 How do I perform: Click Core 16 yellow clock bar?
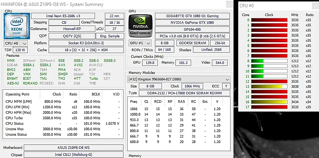point(269,102)
